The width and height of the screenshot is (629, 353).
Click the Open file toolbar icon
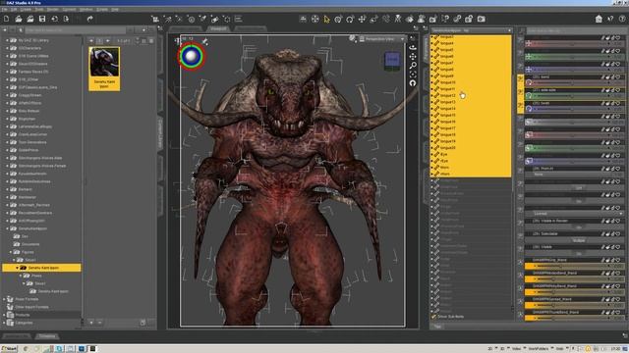[19, 19]
